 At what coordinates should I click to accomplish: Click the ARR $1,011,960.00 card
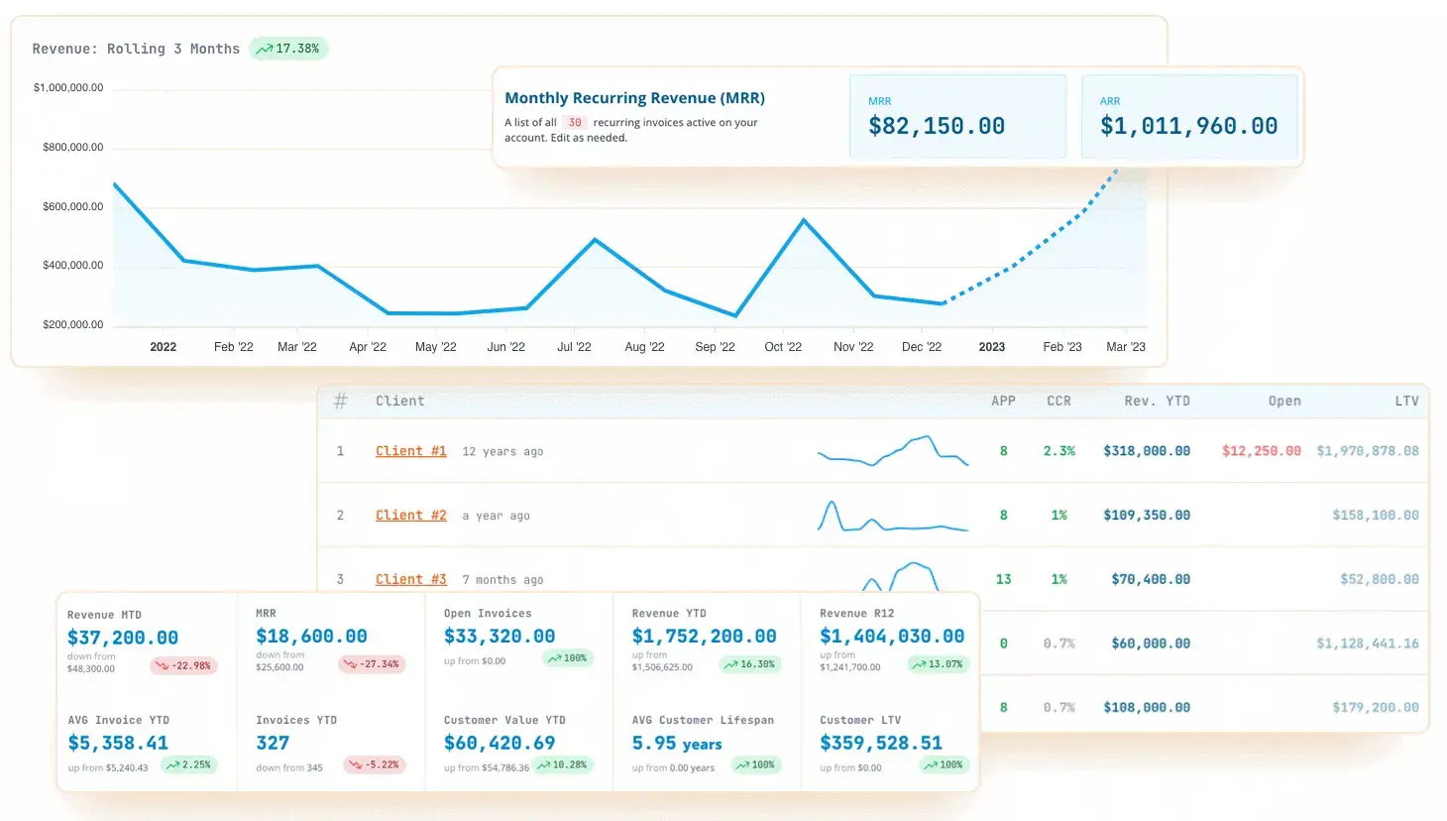1189,117
